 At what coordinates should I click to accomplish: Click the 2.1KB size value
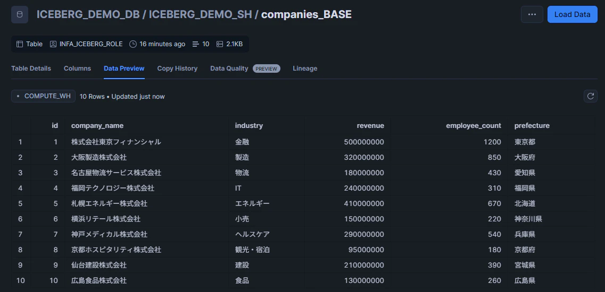(x=235, y=44)
